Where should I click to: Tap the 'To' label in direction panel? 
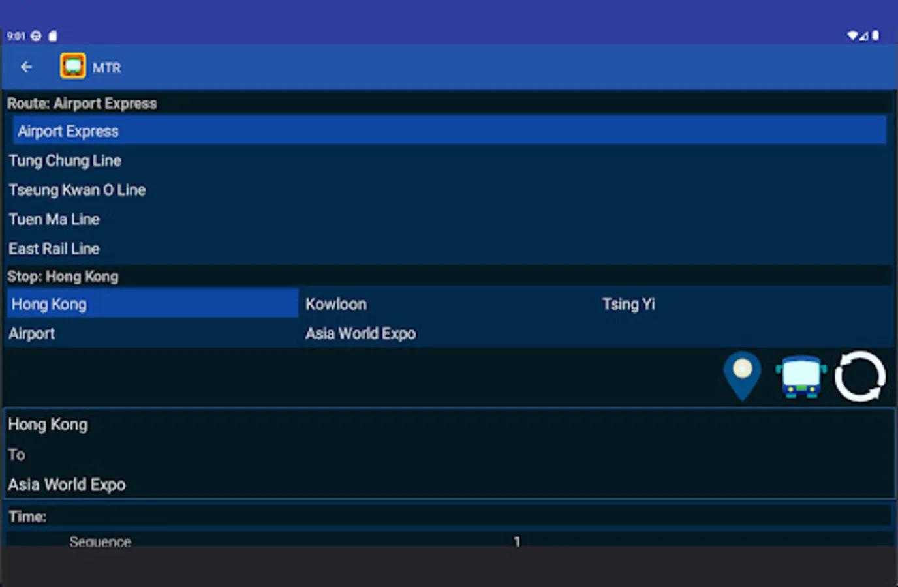tap(16, 455)
